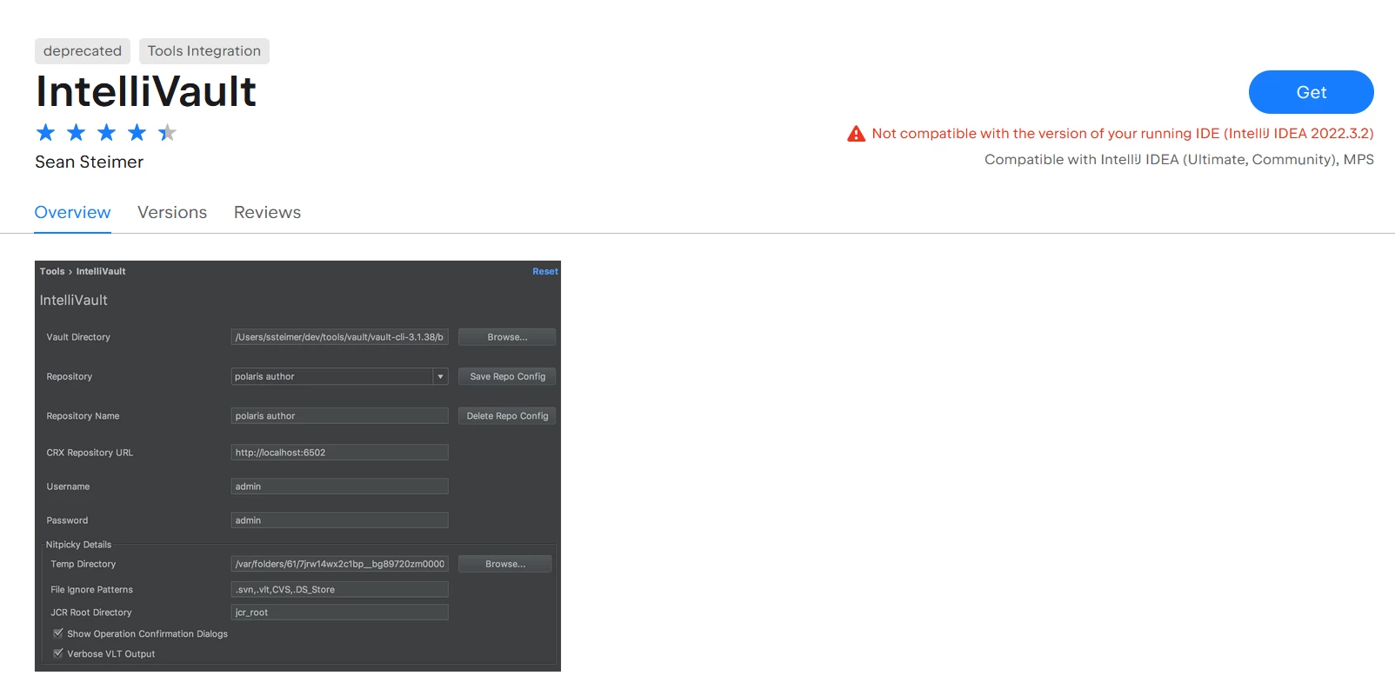
Task: Click the Tools Integration tag
Action: 204,51
